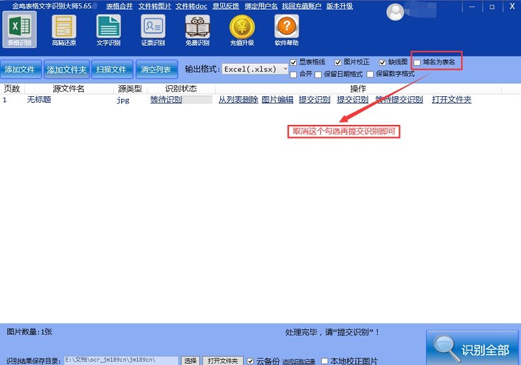The width and height of the screenshot is (521, 365).
Task: Click the 等待识别 status link
Action: [166, 100]
